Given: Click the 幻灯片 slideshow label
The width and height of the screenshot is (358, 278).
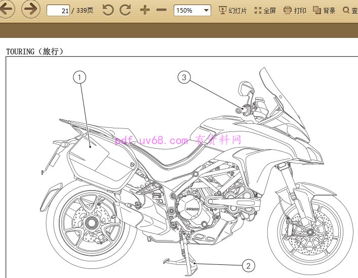Looking at the screenshot, I should point(237,11).
